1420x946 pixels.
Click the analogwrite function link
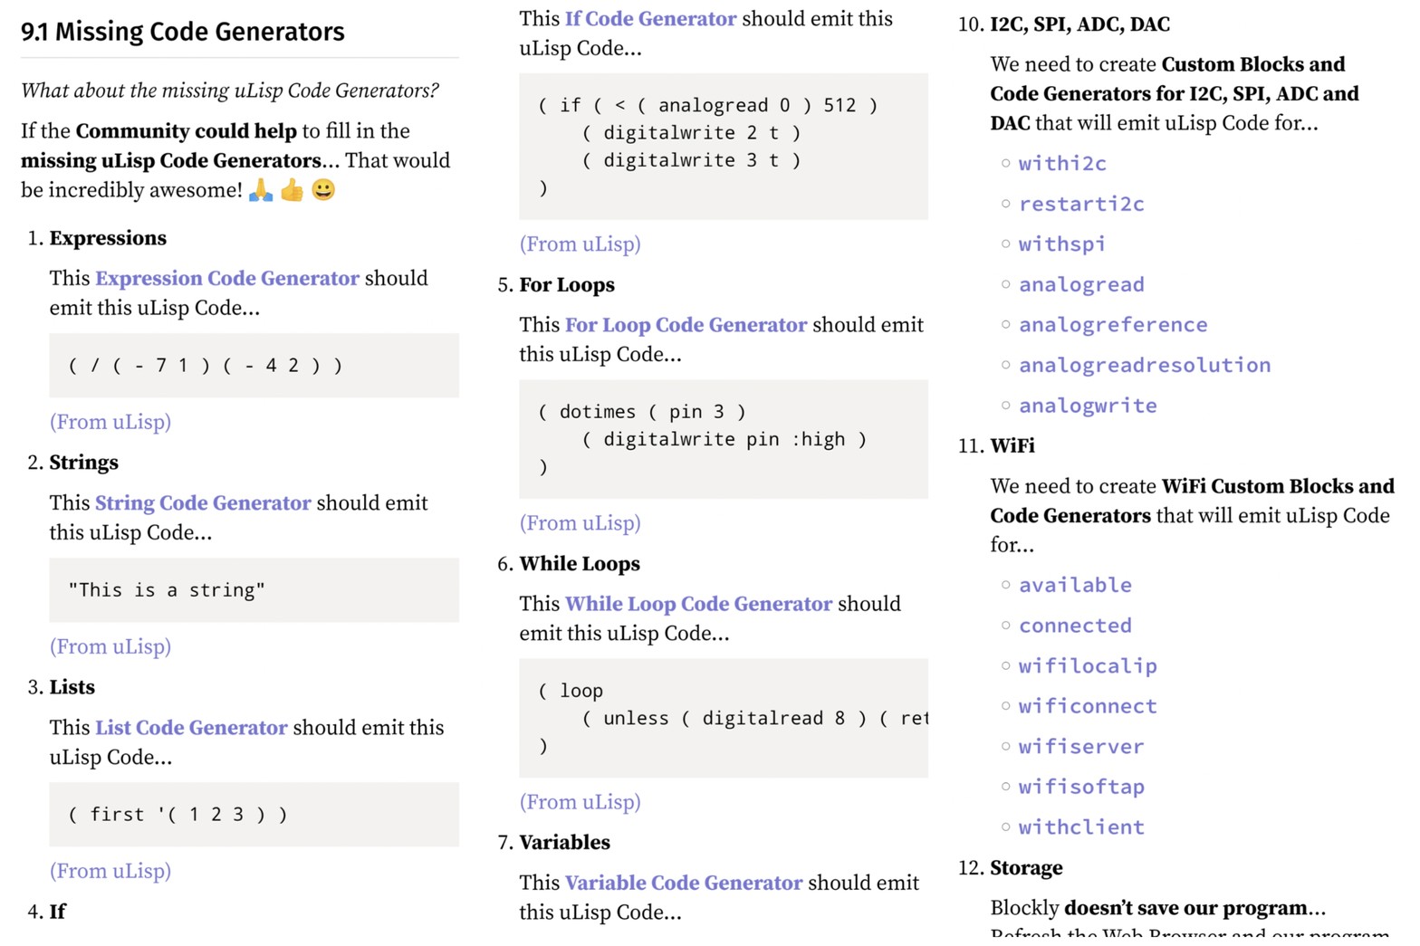coord(1088,406)
